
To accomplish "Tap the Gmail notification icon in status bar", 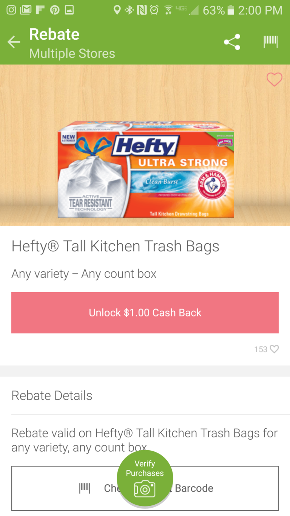I will pos(26,10).
